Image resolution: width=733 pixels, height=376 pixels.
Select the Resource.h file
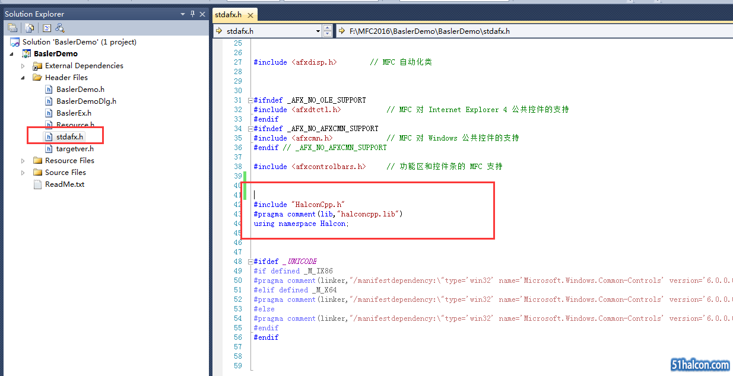75,125
